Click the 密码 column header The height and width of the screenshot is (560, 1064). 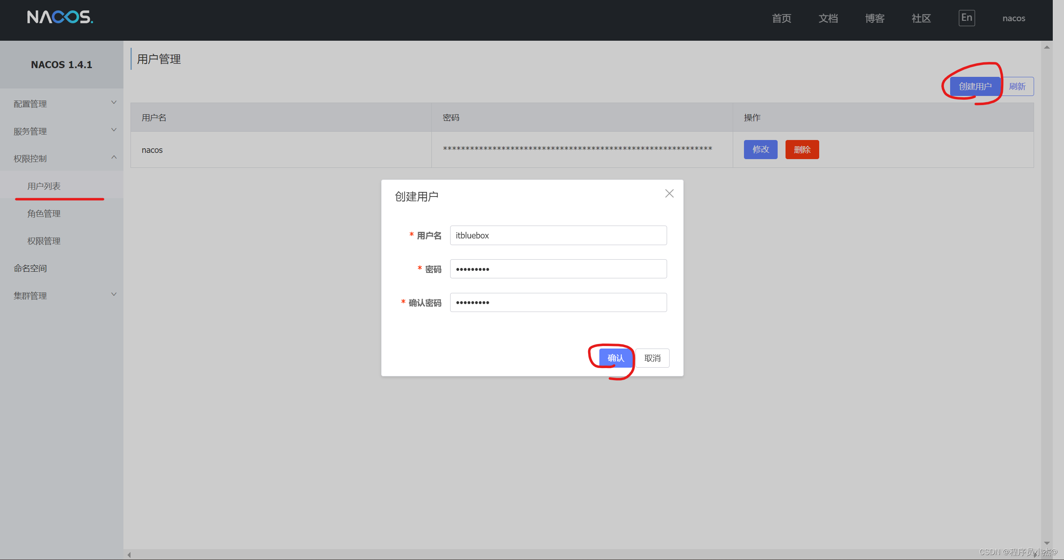(x=582, y=118)
